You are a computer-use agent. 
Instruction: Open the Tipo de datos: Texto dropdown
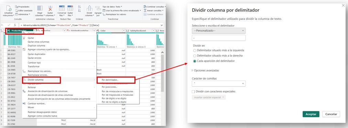coord(112,7)
